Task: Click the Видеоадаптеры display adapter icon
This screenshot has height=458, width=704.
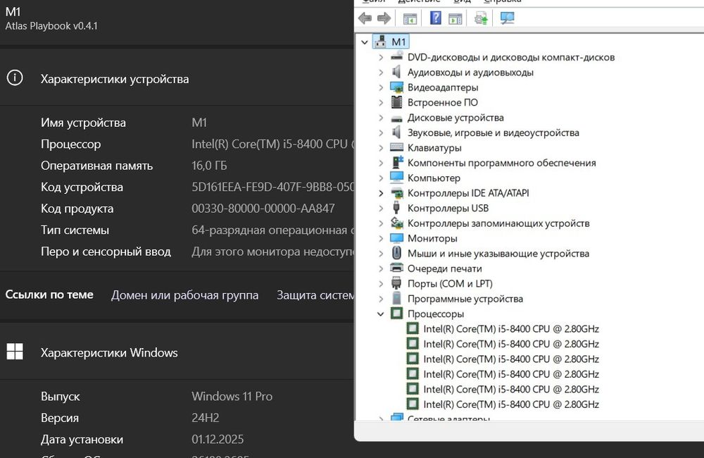Action: pyautogui.click(x=396, y=87)
